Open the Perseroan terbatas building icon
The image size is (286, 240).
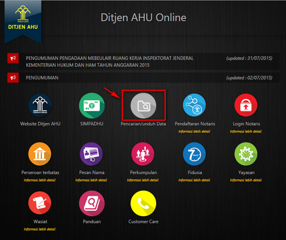point(40,155)
